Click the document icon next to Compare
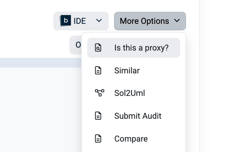 tap(98, 139)
